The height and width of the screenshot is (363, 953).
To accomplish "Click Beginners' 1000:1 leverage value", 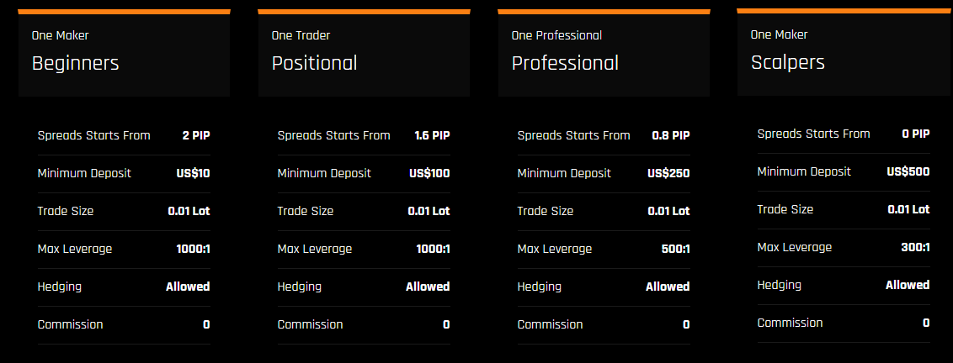I will click(194, 249).
